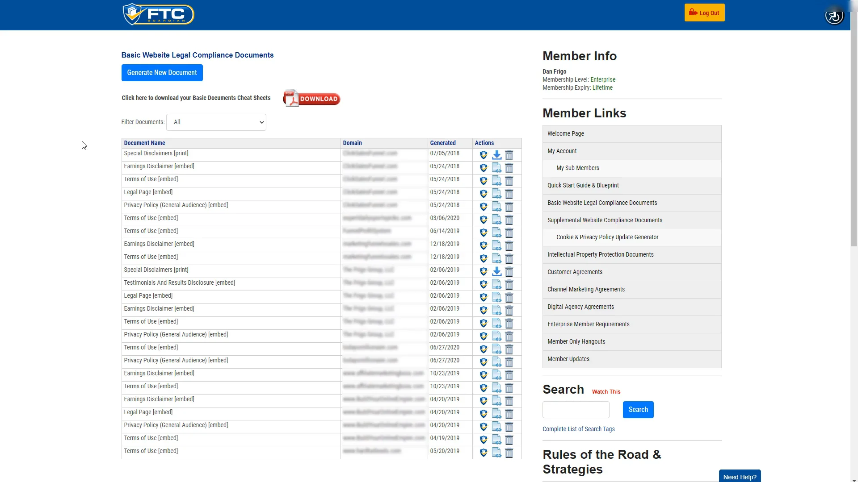Image resolution: width=858 pixels, height=482 pixels.
Task: Click the download arrow on the second Special Disclaimers row
Action: point(497,271)
